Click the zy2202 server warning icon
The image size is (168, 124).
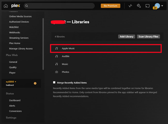pyautogui.click(x=35, y=83)
